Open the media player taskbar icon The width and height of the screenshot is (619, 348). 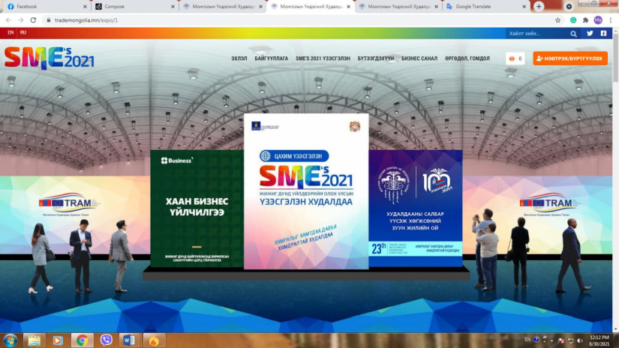click(x=58, y=340)
